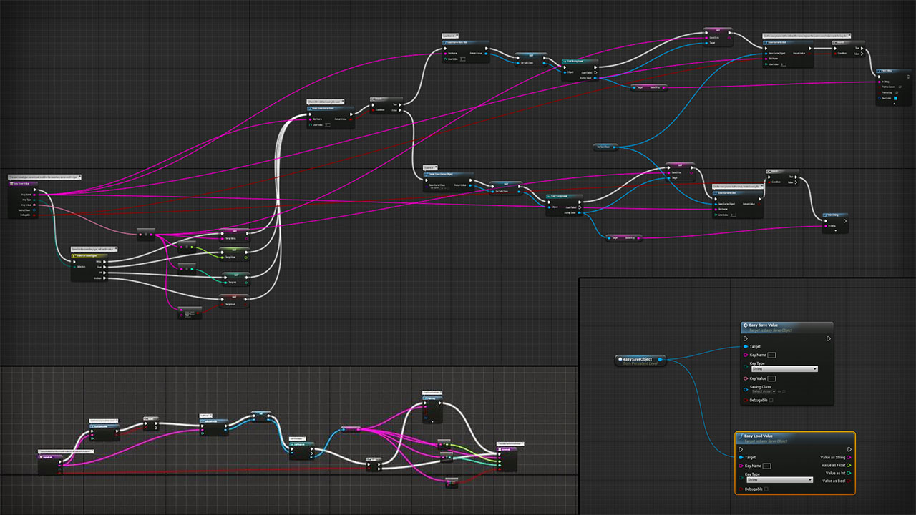916x515 pixels.
Task: Click Text Color swatch on Print String node
Action: 895,98
